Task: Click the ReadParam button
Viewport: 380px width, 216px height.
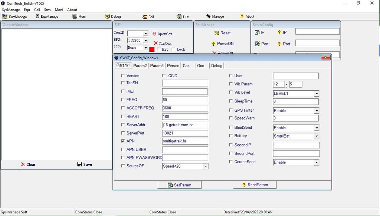Action: pos(255,185)
